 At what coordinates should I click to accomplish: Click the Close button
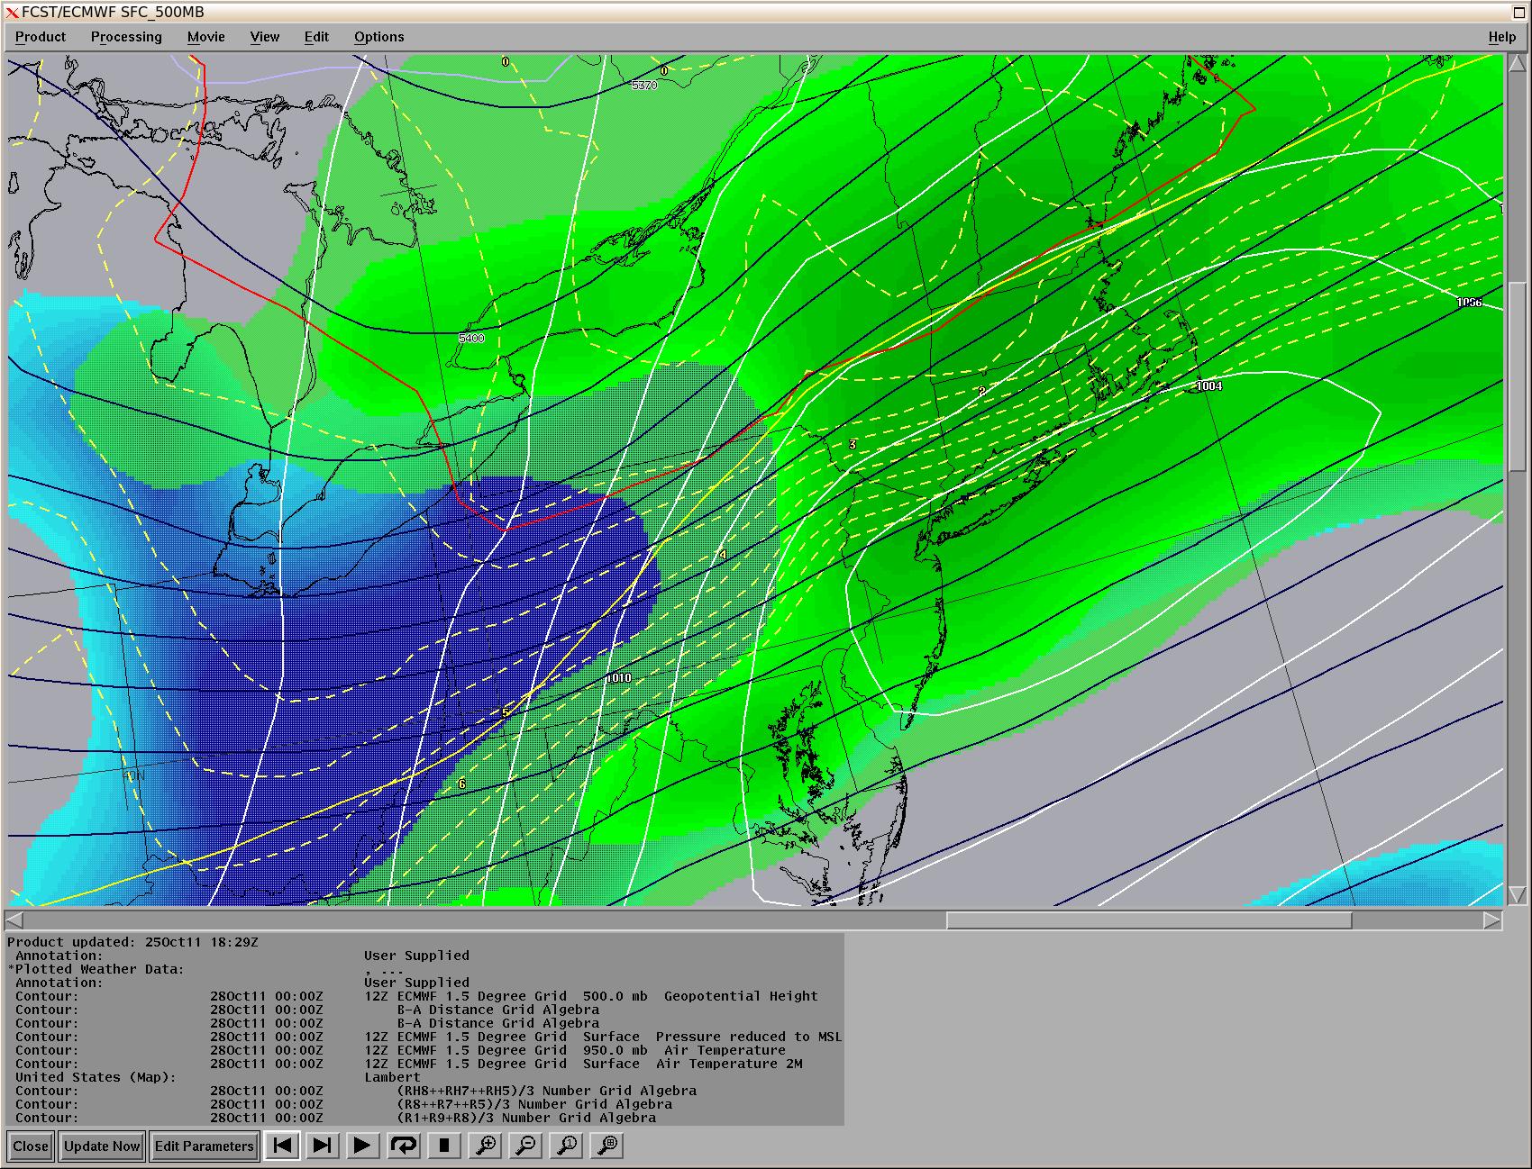pyautogui.click(x=31, y=1146)
